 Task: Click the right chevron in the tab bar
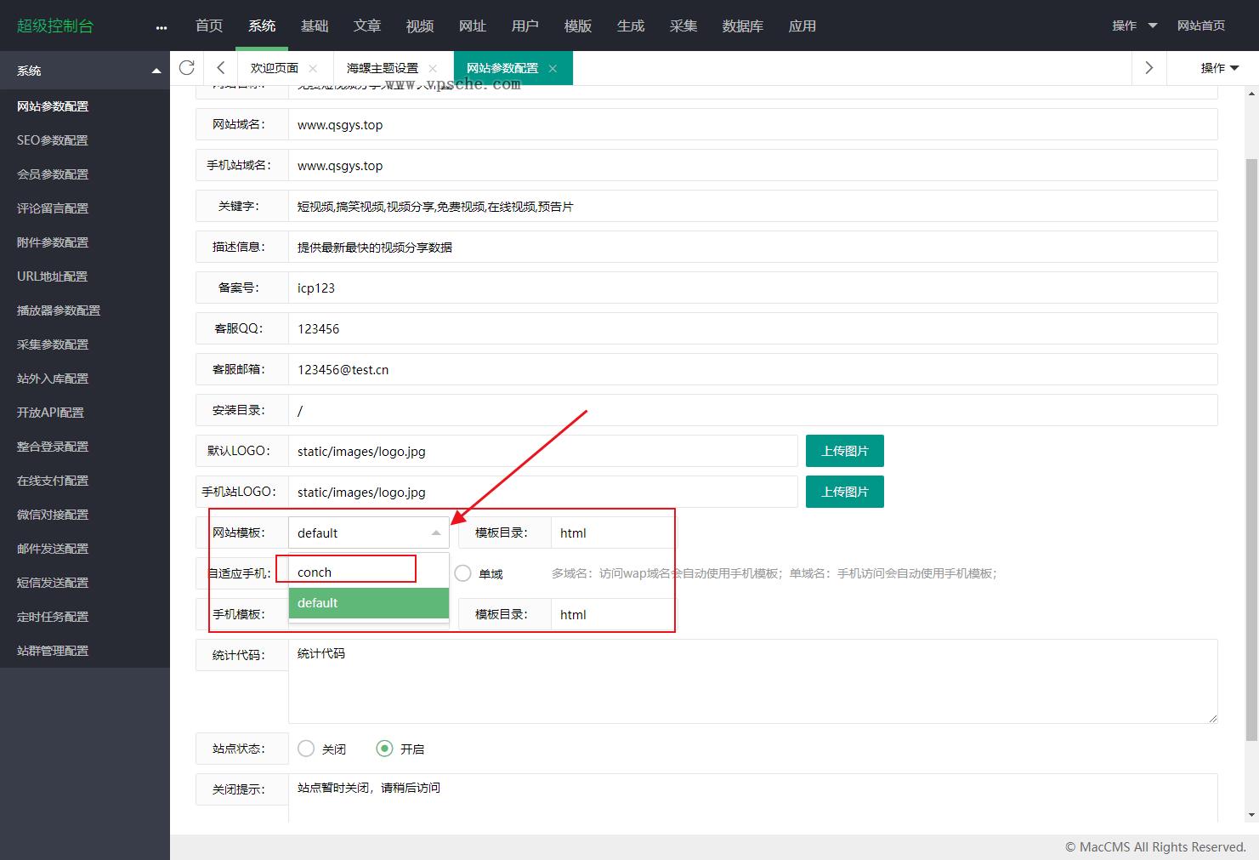coord(1148,67)
